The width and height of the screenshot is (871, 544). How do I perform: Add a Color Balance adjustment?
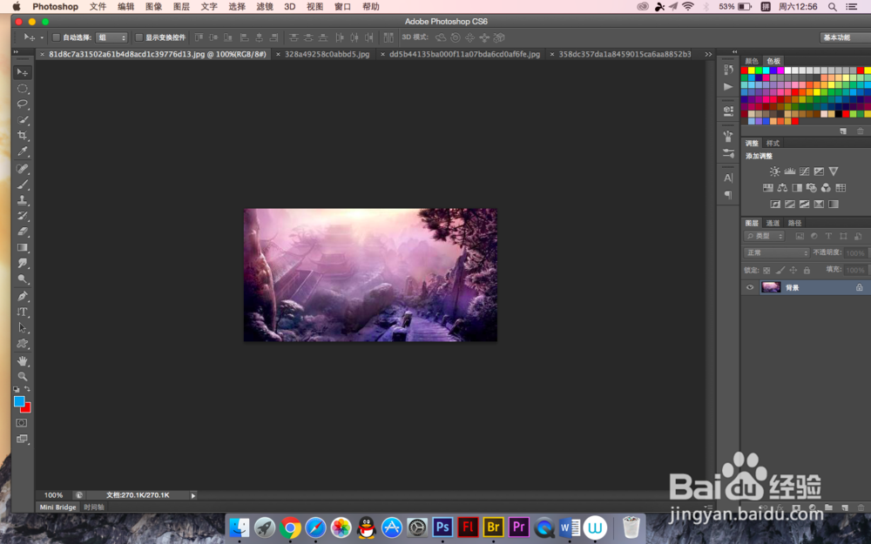[x=782, y=188]
